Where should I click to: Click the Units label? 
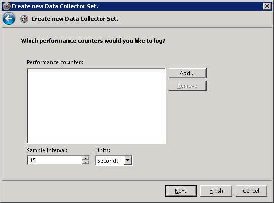(103, 150)
